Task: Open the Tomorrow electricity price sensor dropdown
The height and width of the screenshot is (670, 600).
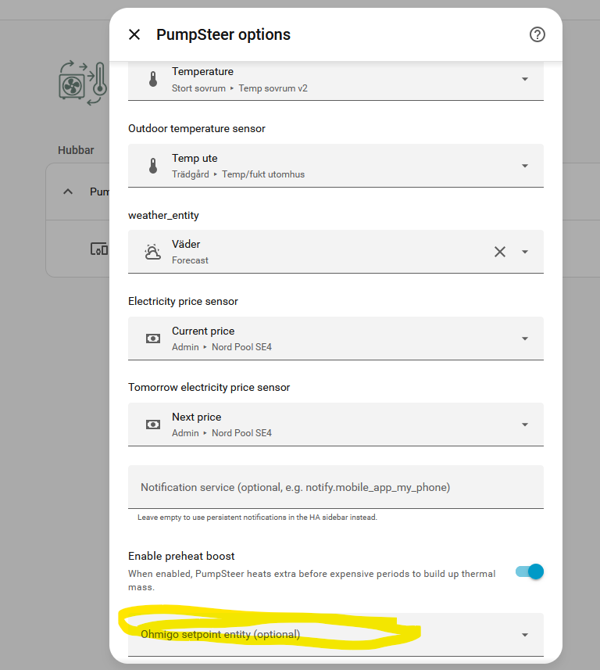Action: 525,425
